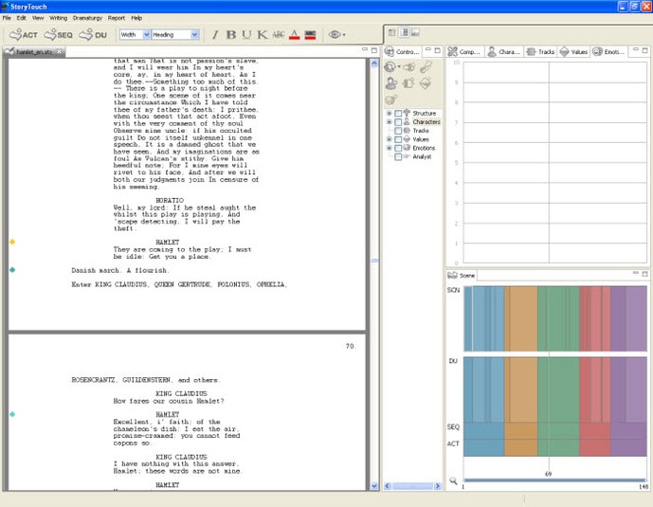The height and width of the screenshot is (507, 653).
Task: Choose the red ABC highlight color
Action: coord(310,35)
